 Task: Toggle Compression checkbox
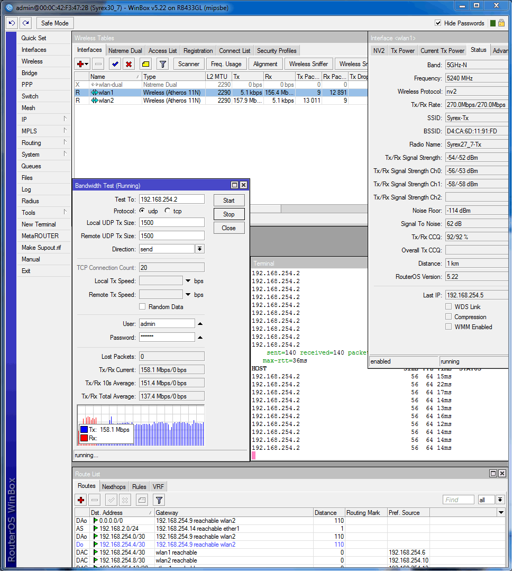[449, 317]
